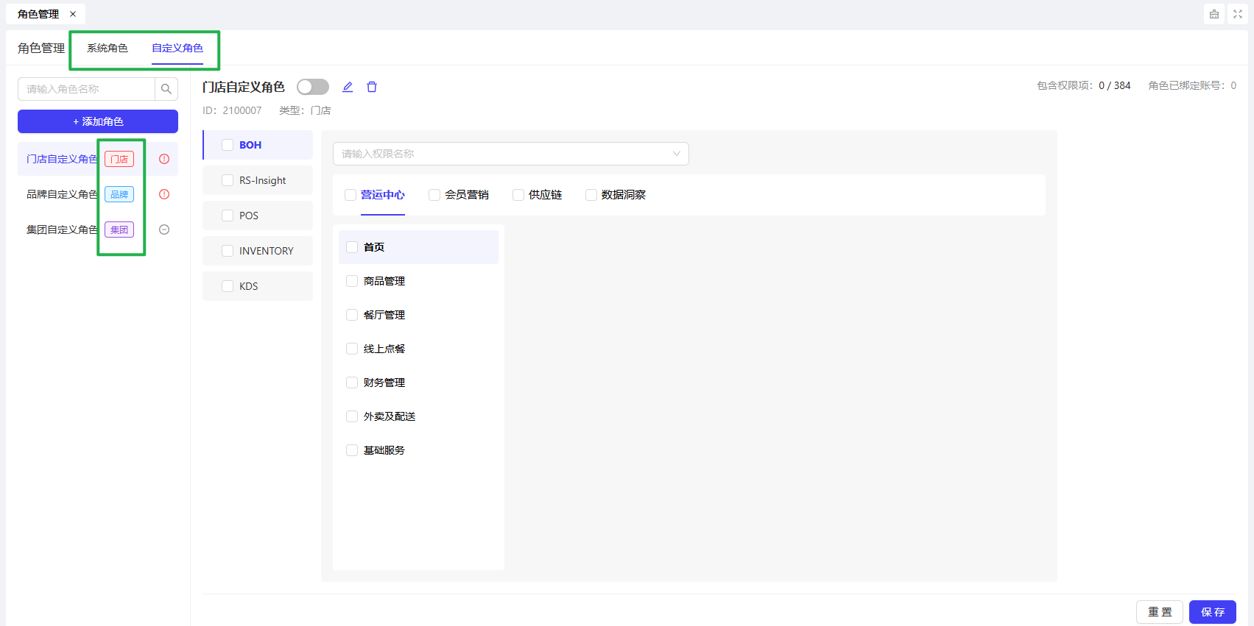Click the blue 品牌 type tag

click(x=119, y=194)
